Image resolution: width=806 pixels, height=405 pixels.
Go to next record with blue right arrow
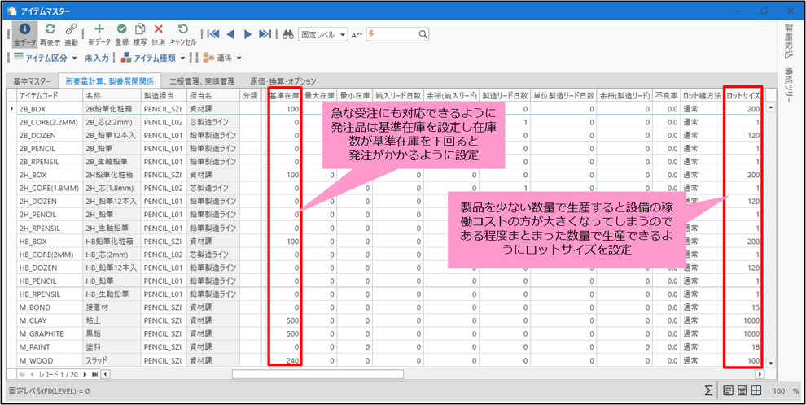(247, 34)
